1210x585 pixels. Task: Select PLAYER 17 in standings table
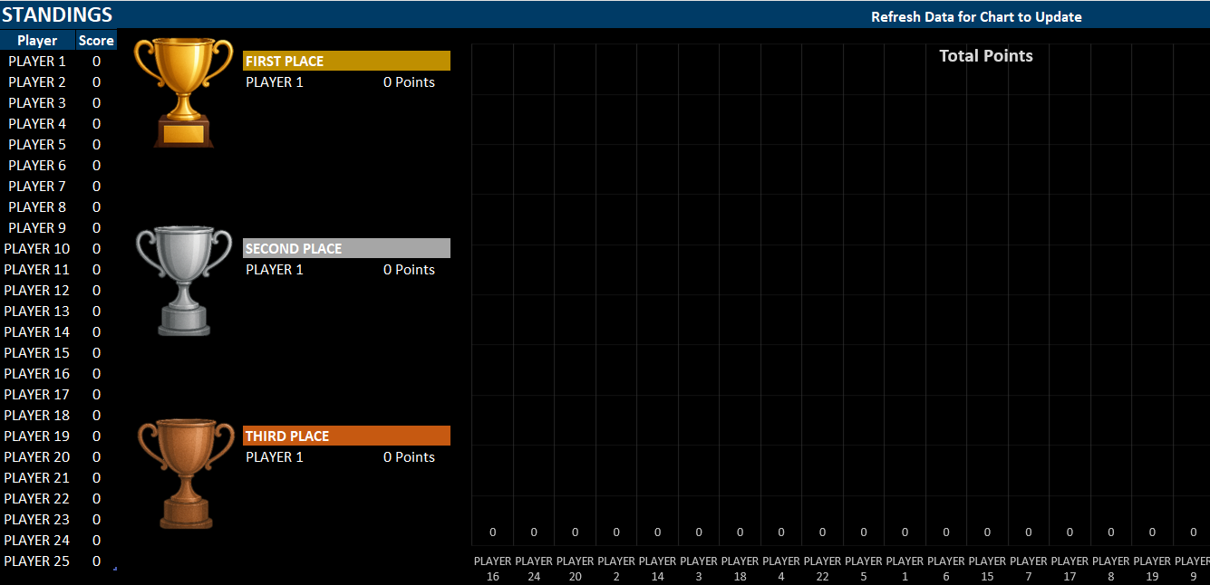pos(37,395)
